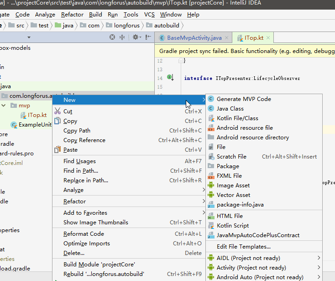Click the FXML File icon

pos(211,175)
